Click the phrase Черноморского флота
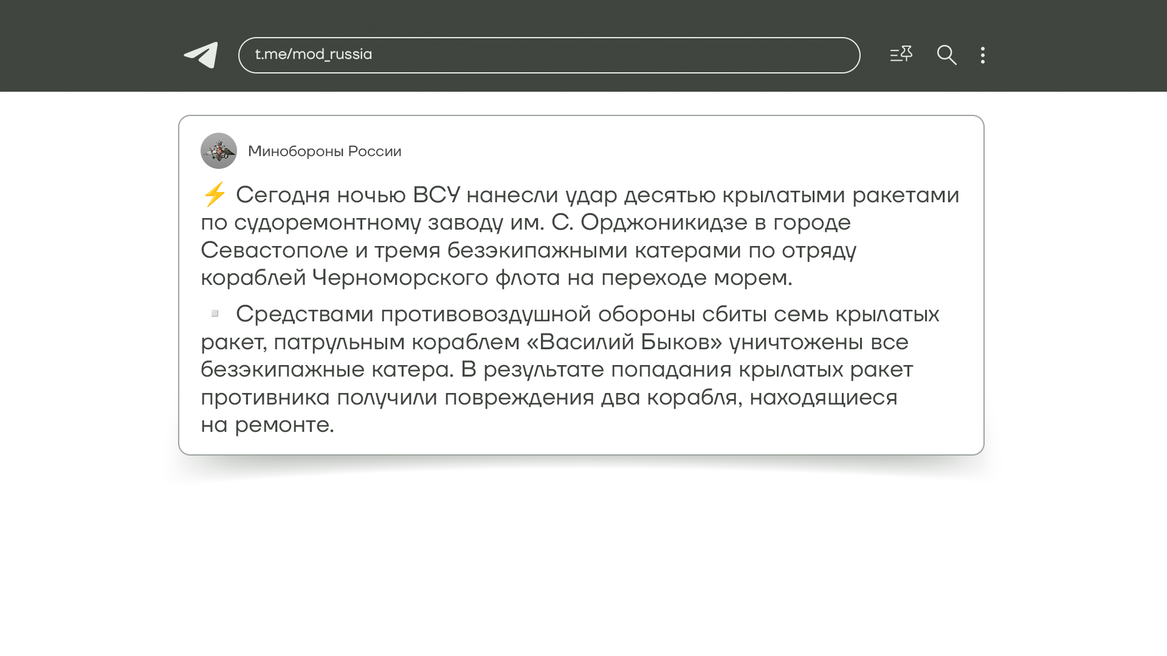Viewport: 1167px width, 656px height. click(x=436, y=278)
